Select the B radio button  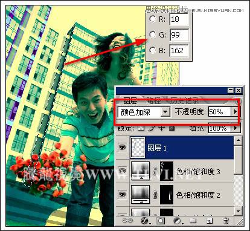153,50
